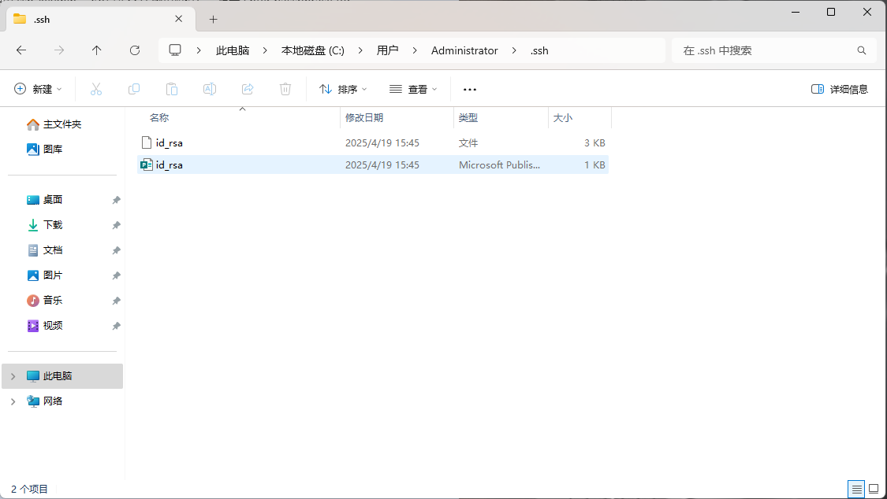This screenshot has height=499, width=887.
Task: Toggle the 详细信息 details pane
Action: 840,89
